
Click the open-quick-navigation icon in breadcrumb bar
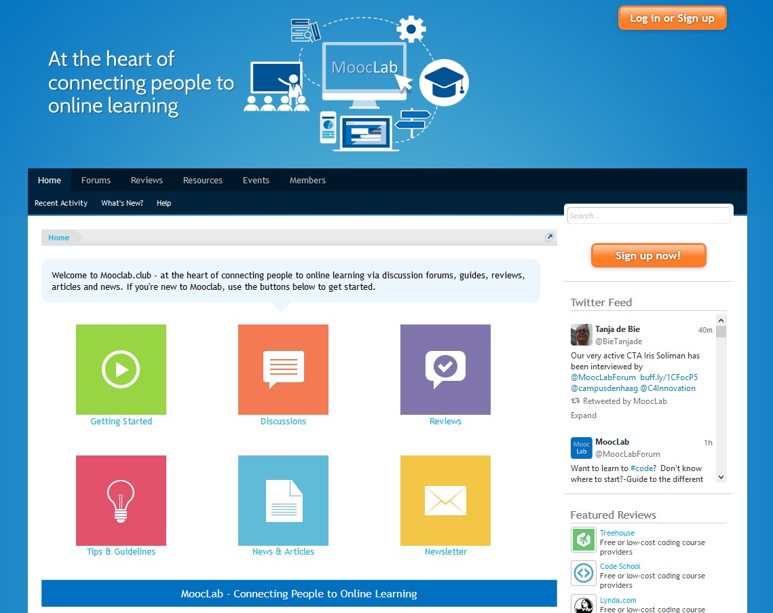pyautogui.click(x=548, y=237)
